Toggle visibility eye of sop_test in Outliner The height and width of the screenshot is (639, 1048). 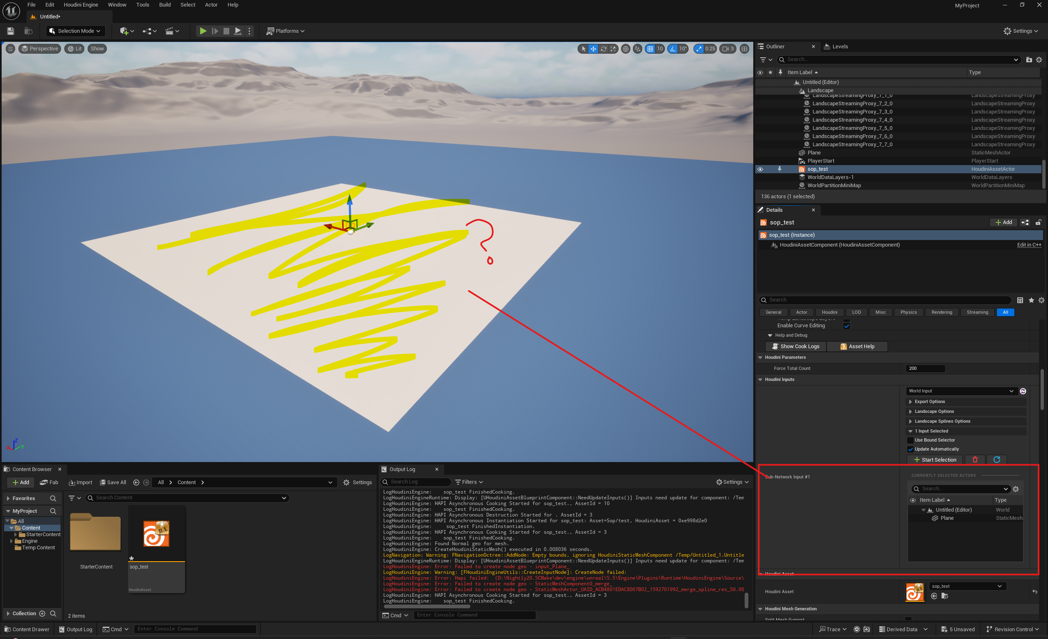[x=760, y=169]
